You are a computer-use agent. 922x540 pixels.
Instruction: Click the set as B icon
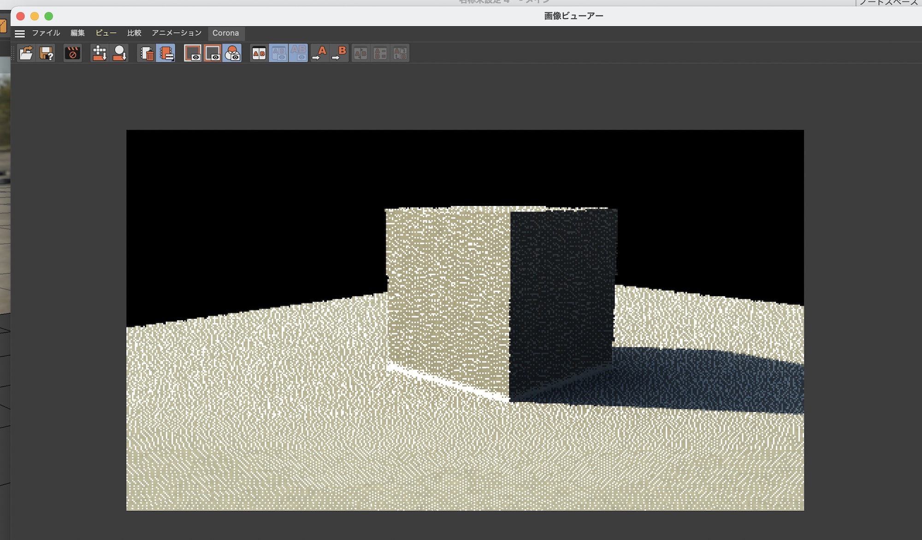click(340, 53)
